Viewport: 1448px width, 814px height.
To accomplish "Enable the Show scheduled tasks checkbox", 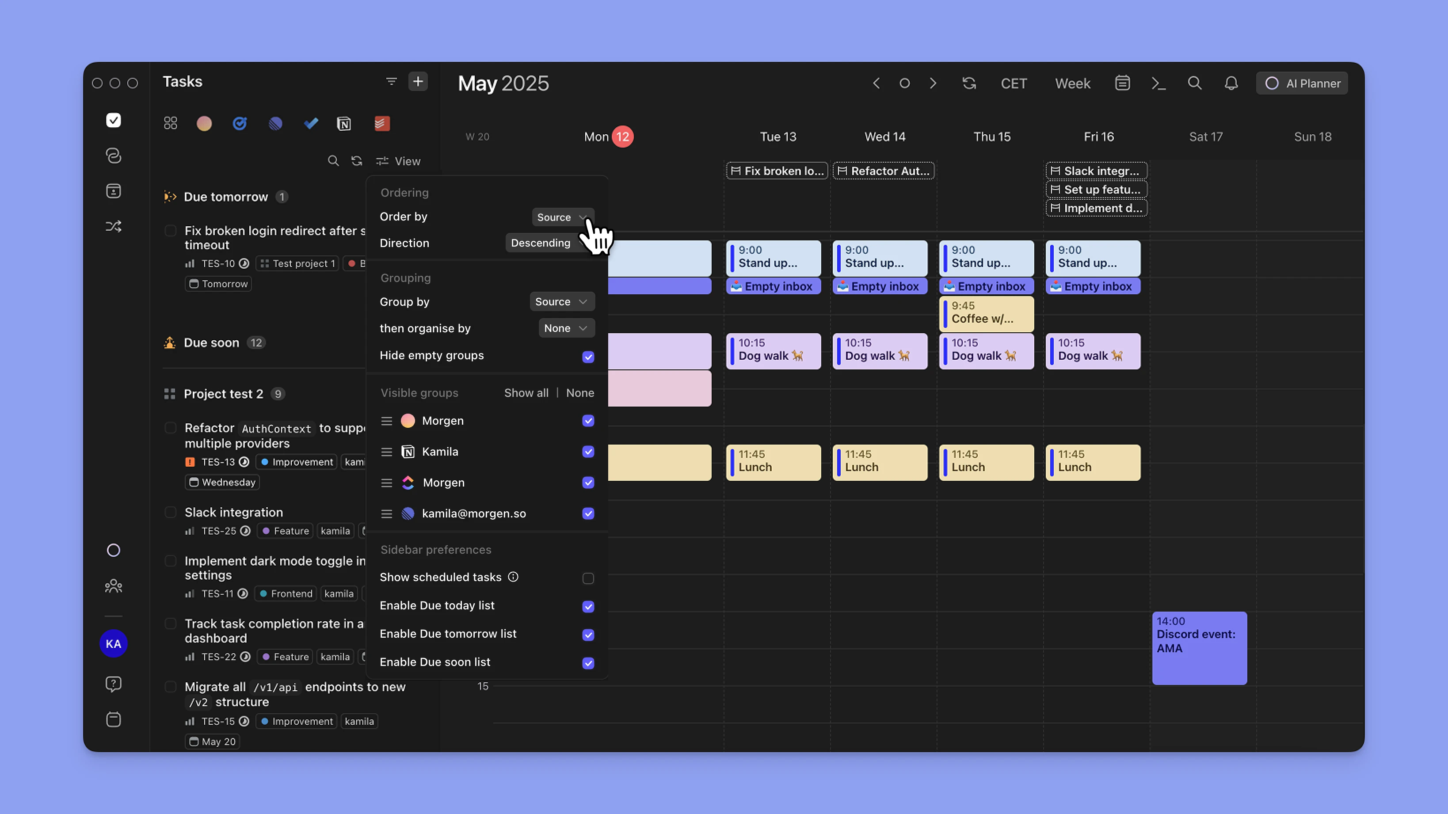I will (588, 578).
